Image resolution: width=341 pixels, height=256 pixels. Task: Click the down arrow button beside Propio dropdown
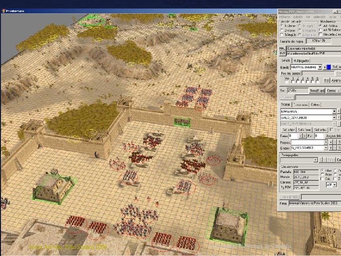[x=331, y=143]
